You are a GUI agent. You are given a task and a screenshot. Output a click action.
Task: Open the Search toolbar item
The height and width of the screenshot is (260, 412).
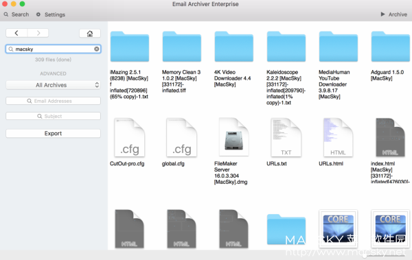pos(16,14)
